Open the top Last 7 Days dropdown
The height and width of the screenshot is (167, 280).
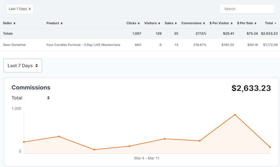20,9
